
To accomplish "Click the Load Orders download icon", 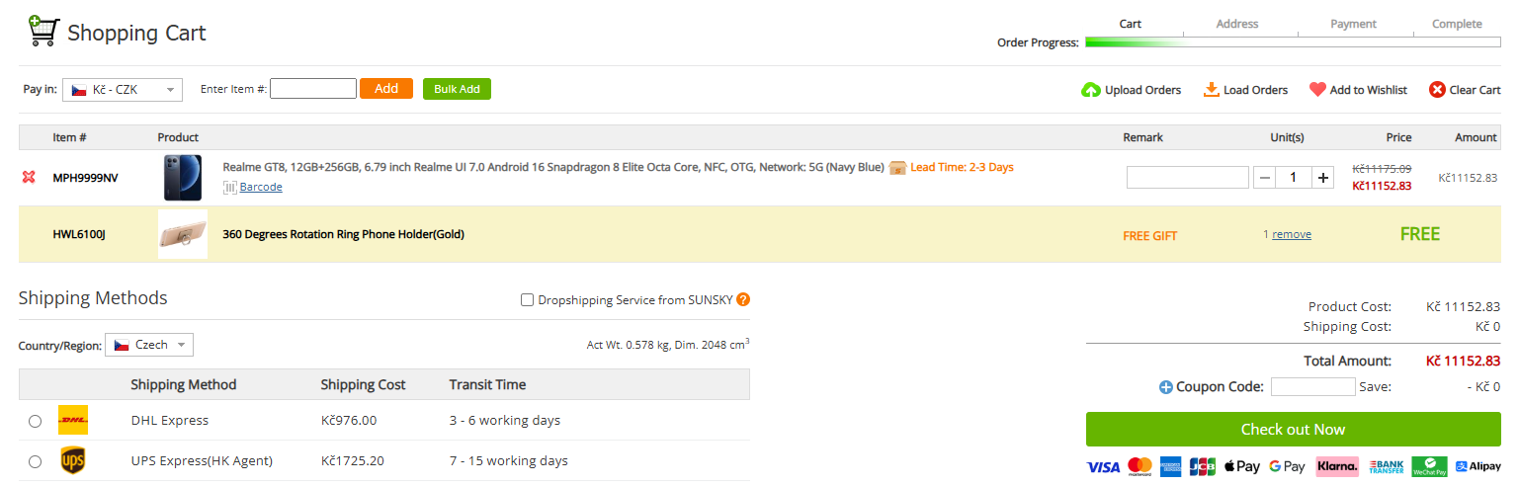I will pyautogui.click(x=1211, y=90).
